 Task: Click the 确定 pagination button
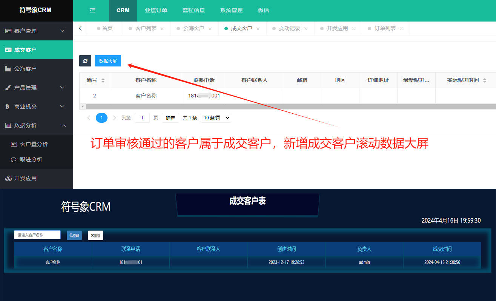[170, 118]
